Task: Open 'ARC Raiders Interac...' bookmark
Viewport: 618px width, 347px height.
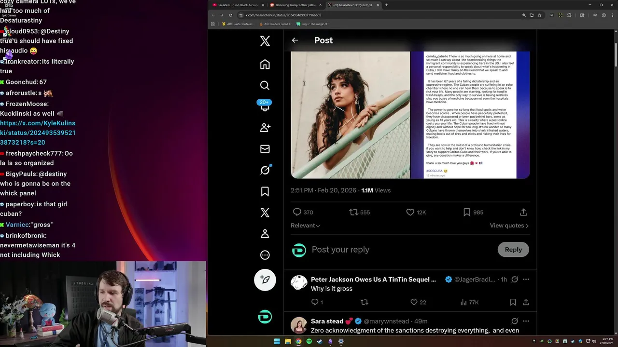Action: tap(238, 24)
